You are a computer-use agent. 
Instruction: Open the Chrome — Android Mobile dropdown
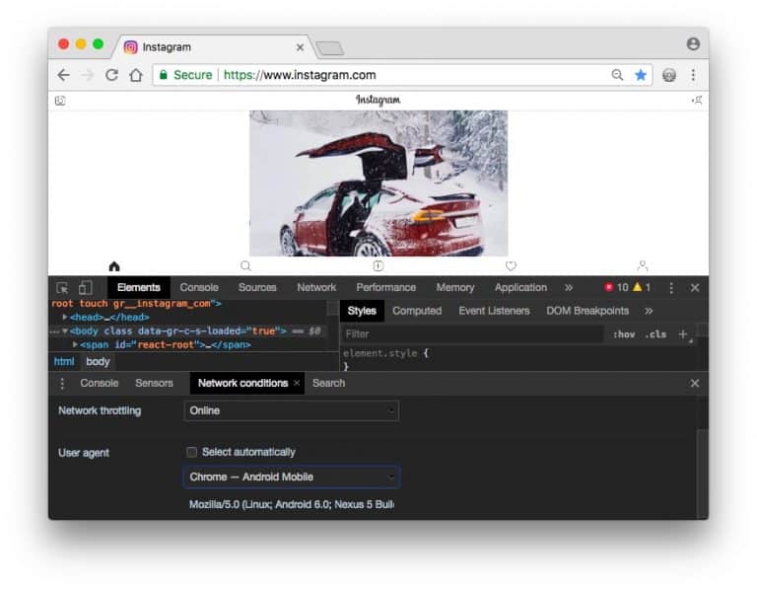pyautogui.click(x=292, y=477)
